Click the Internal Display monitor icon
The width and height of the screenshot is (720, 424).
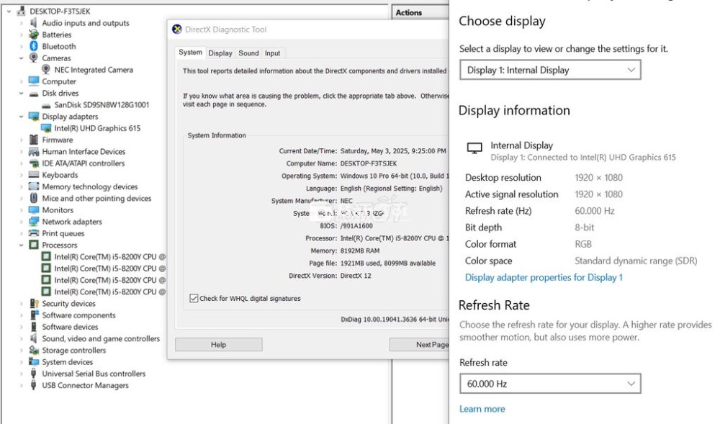pos(474,148)
